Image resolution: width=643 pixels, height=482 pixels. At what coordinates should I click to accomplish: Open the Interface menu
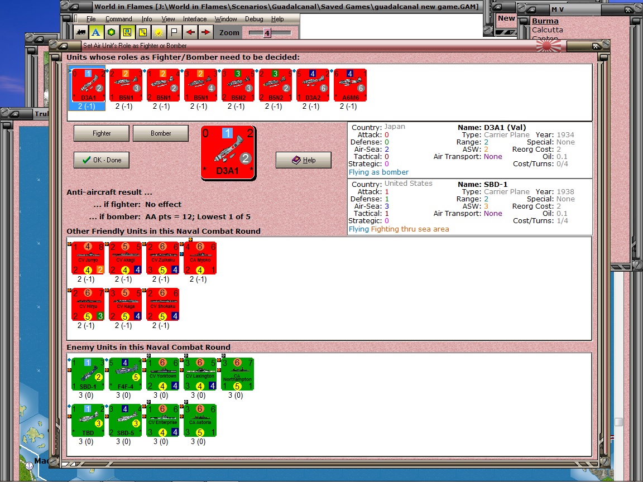(195, 19)
